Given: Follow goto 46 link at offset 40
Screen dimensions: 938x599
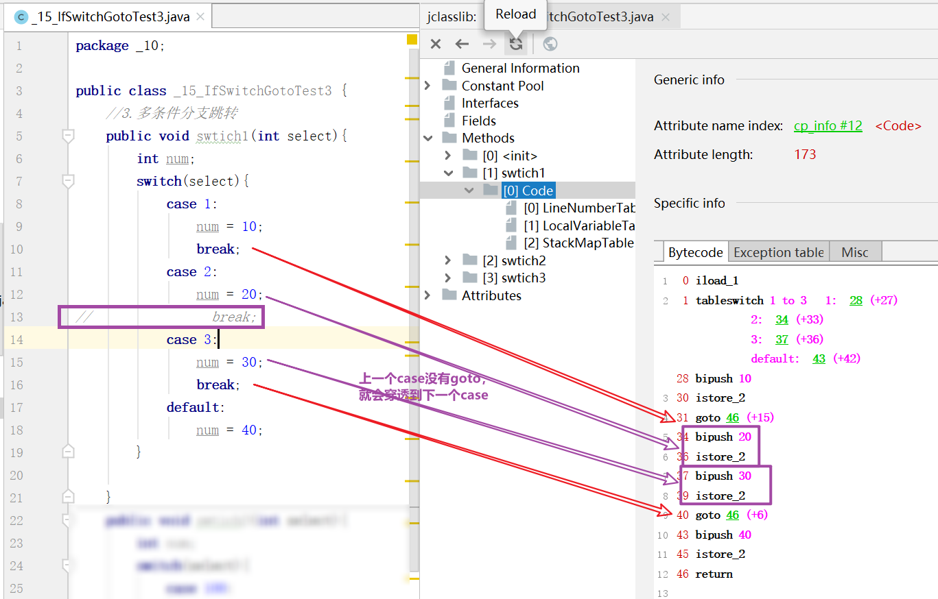Looking at the screenshot, I should (x=733, y=515).
